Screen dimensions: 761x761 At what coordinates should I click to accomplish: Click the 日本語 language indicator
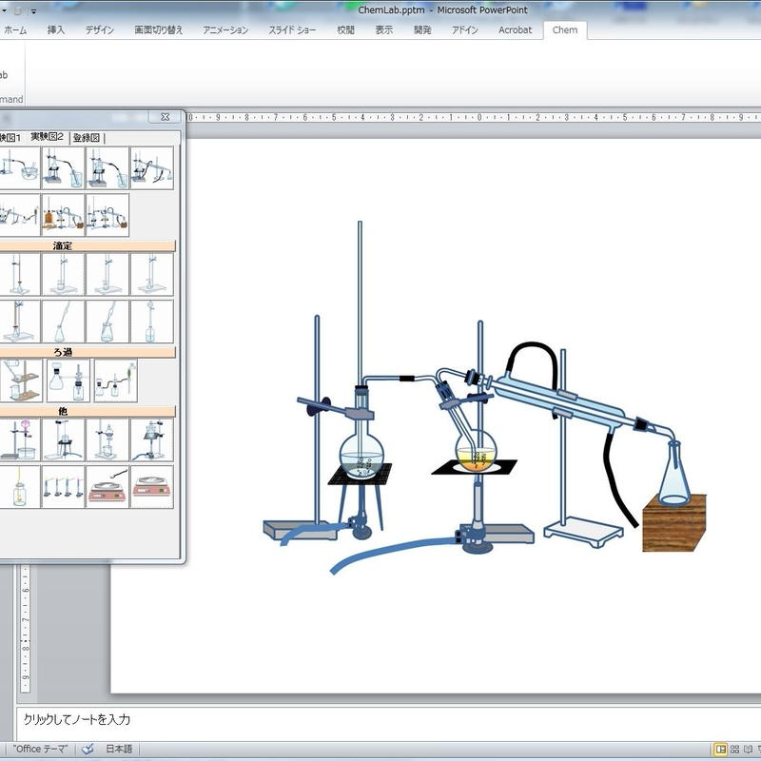click(x=119, y=749)
